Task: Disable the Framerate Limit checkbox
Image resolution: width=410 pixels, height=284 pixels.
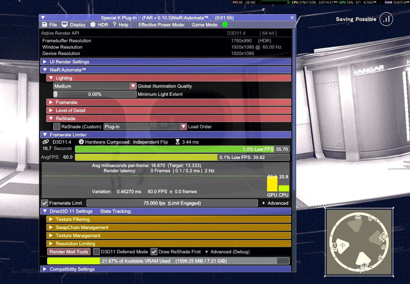Action: tap(45, 203)
